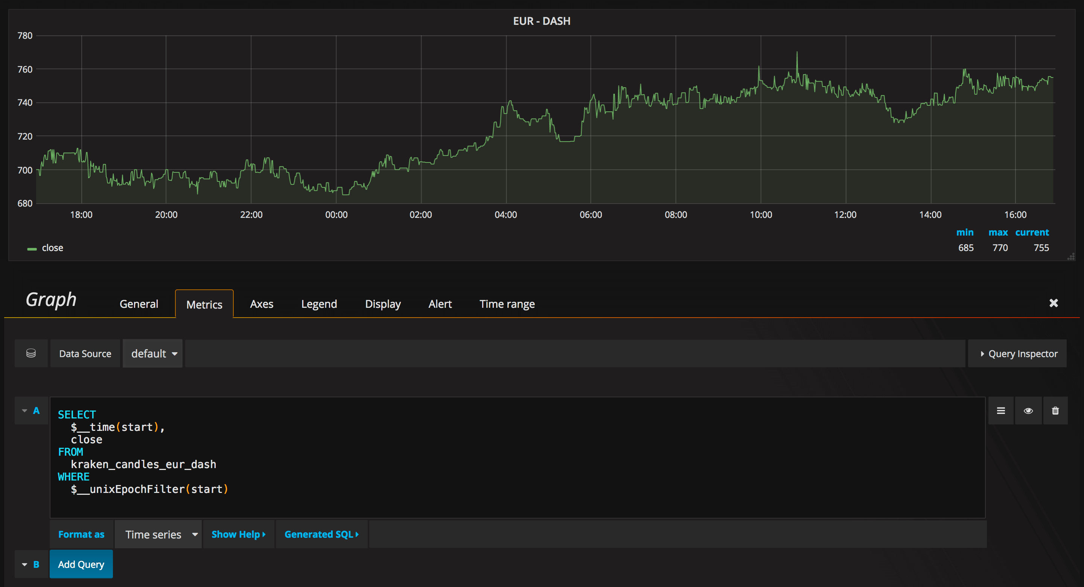Screen dimensions: 1084x587
Task: Open the Time range tab
Action: click(x=507, y=304)
